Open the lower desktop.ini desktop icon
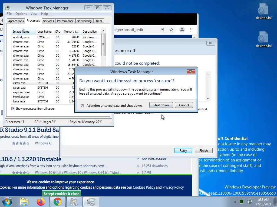 (x=263, y=39)
